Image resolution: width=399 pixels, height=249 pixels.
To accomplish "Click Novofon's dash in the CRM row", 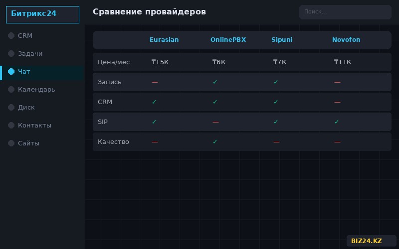I will coord(338,102).
